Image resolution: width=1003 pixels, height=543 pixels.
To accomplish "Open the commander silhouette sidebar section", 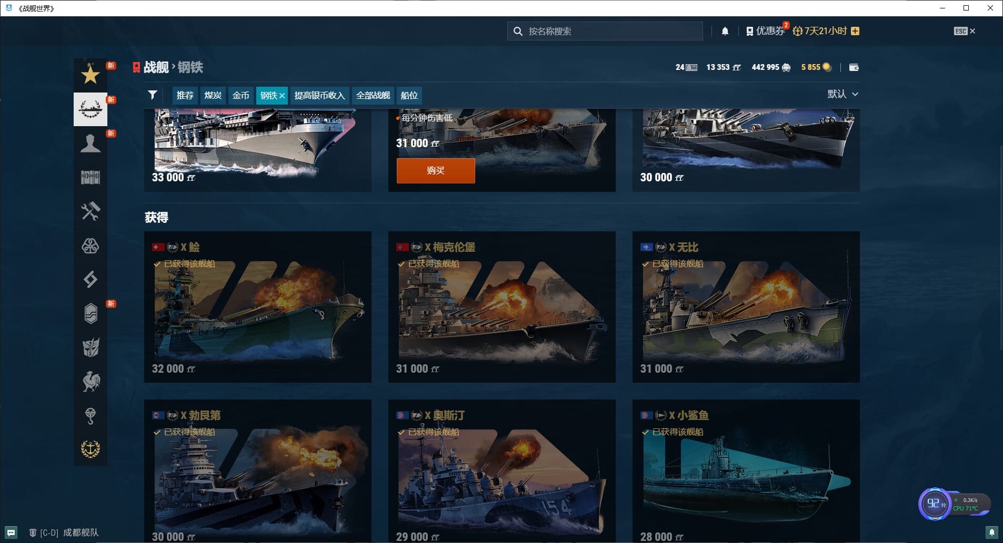I will coord(90,143).
